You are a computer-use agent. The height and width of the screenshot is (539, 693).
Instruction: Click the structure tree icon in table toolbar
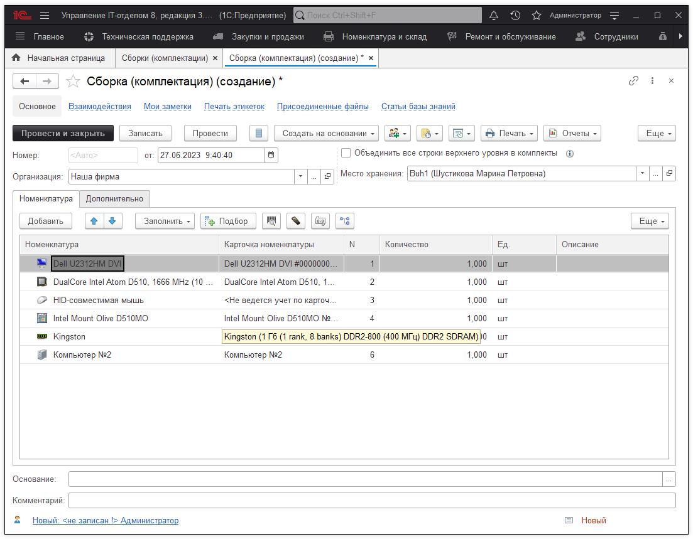(345, 221)
